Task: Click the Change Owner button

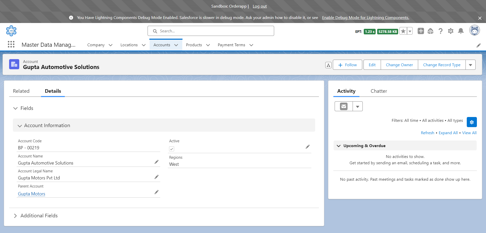Action: click(x=399, y=65)
